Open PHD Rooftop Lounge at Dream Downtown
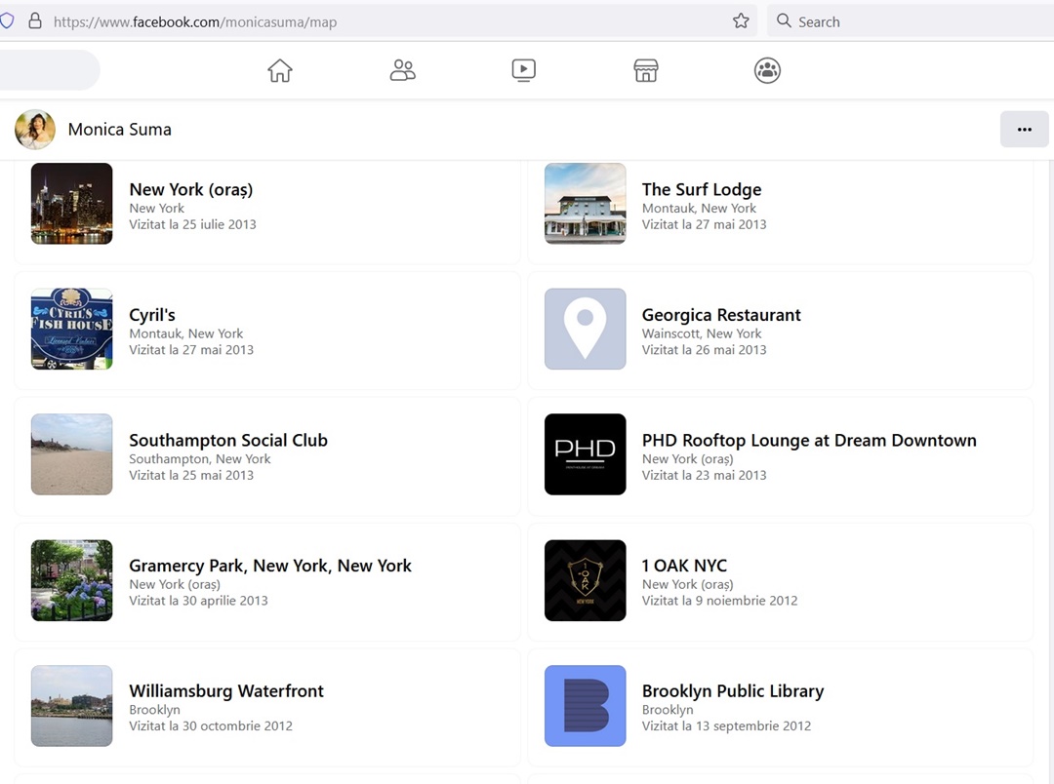The height and width of the screenshot is (784, 1054). pyautogui.click(x=808, y=441)
